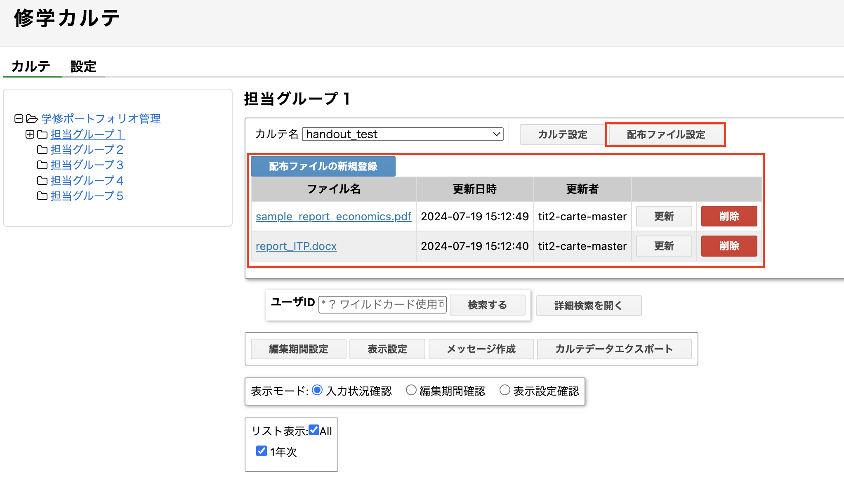Click the 学修ポートフォリオ管理 open folder icon

coord(32,119)
